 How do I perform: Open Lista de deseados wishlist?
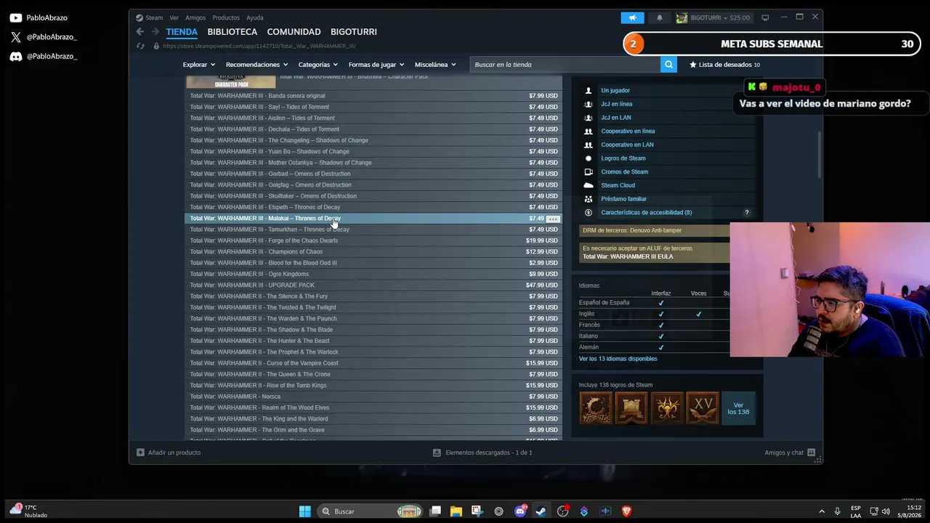pyautogui.click(x=724, y=65)
